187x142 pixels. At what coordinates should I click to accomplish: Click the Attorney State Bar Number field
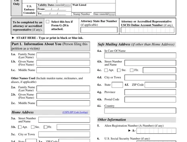pyautogui.click(x=99, y=30)
